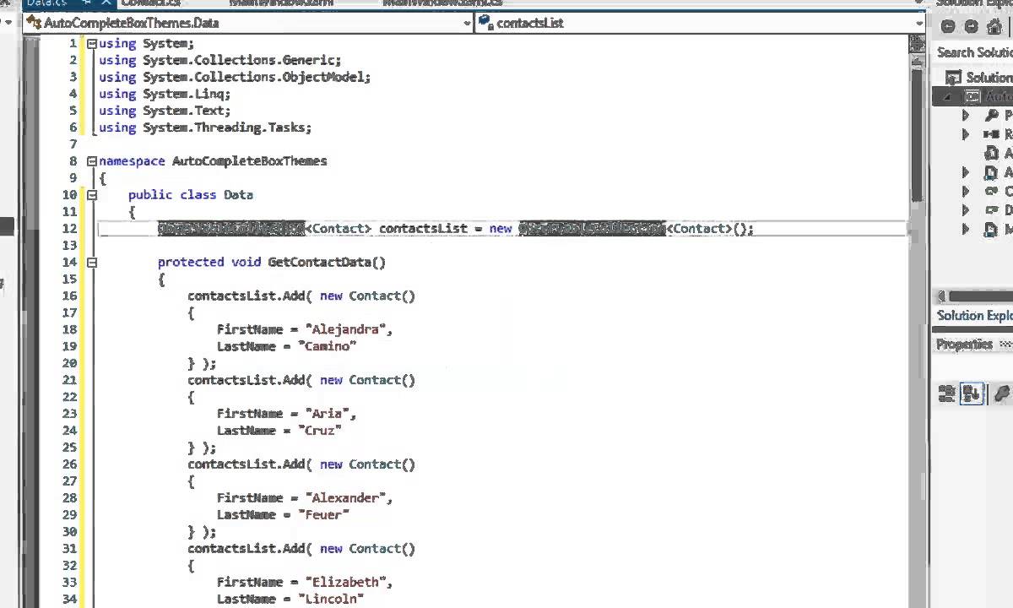
Task: Click the "Alejandra" string value
Action: click(x=345, y=330)
